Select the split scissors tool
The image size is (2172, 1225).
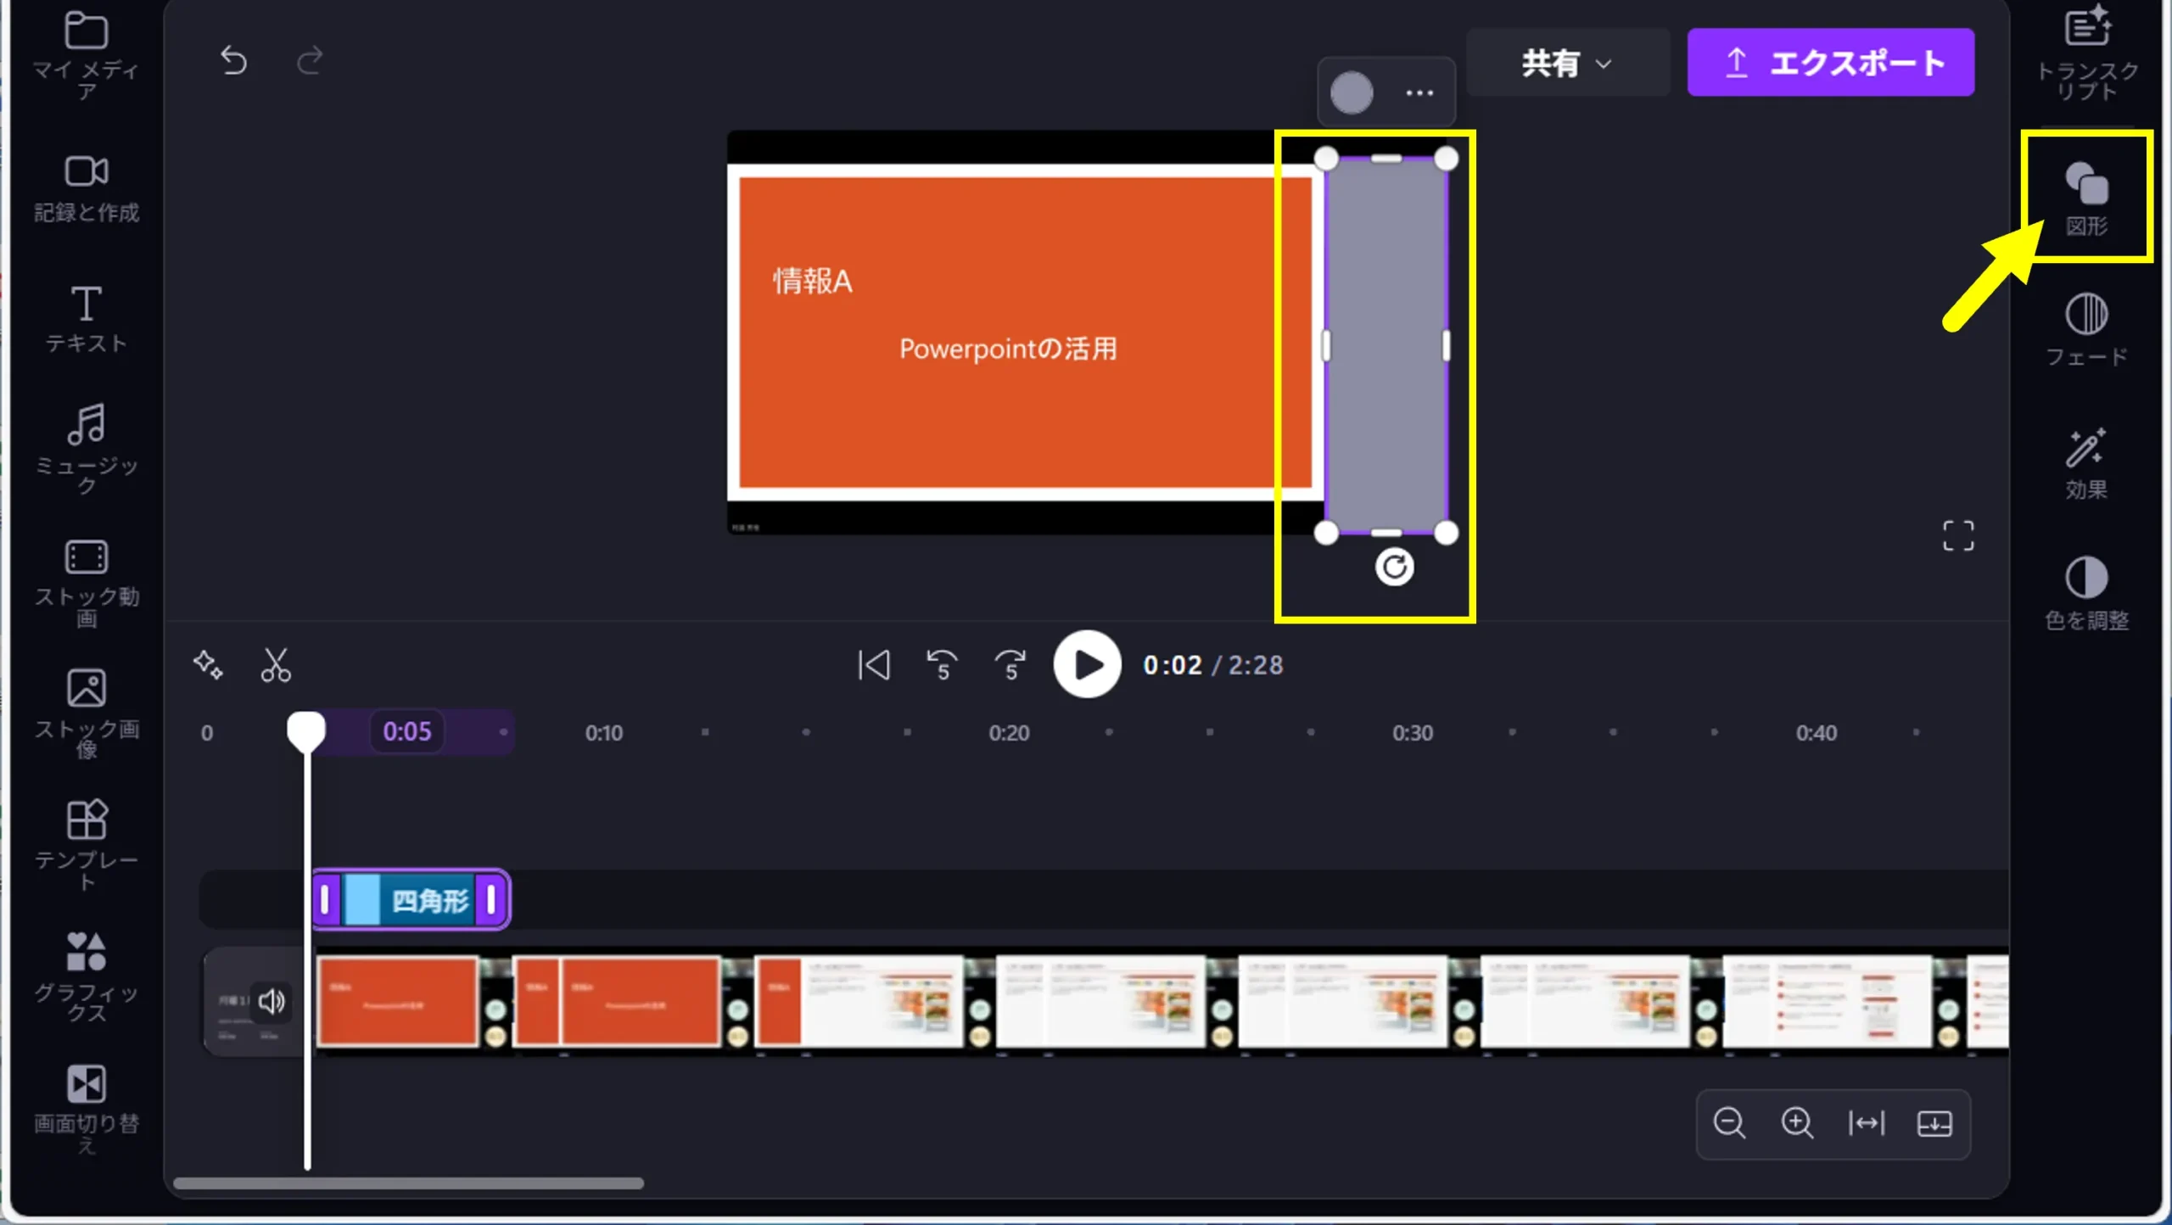pos(276,665)
